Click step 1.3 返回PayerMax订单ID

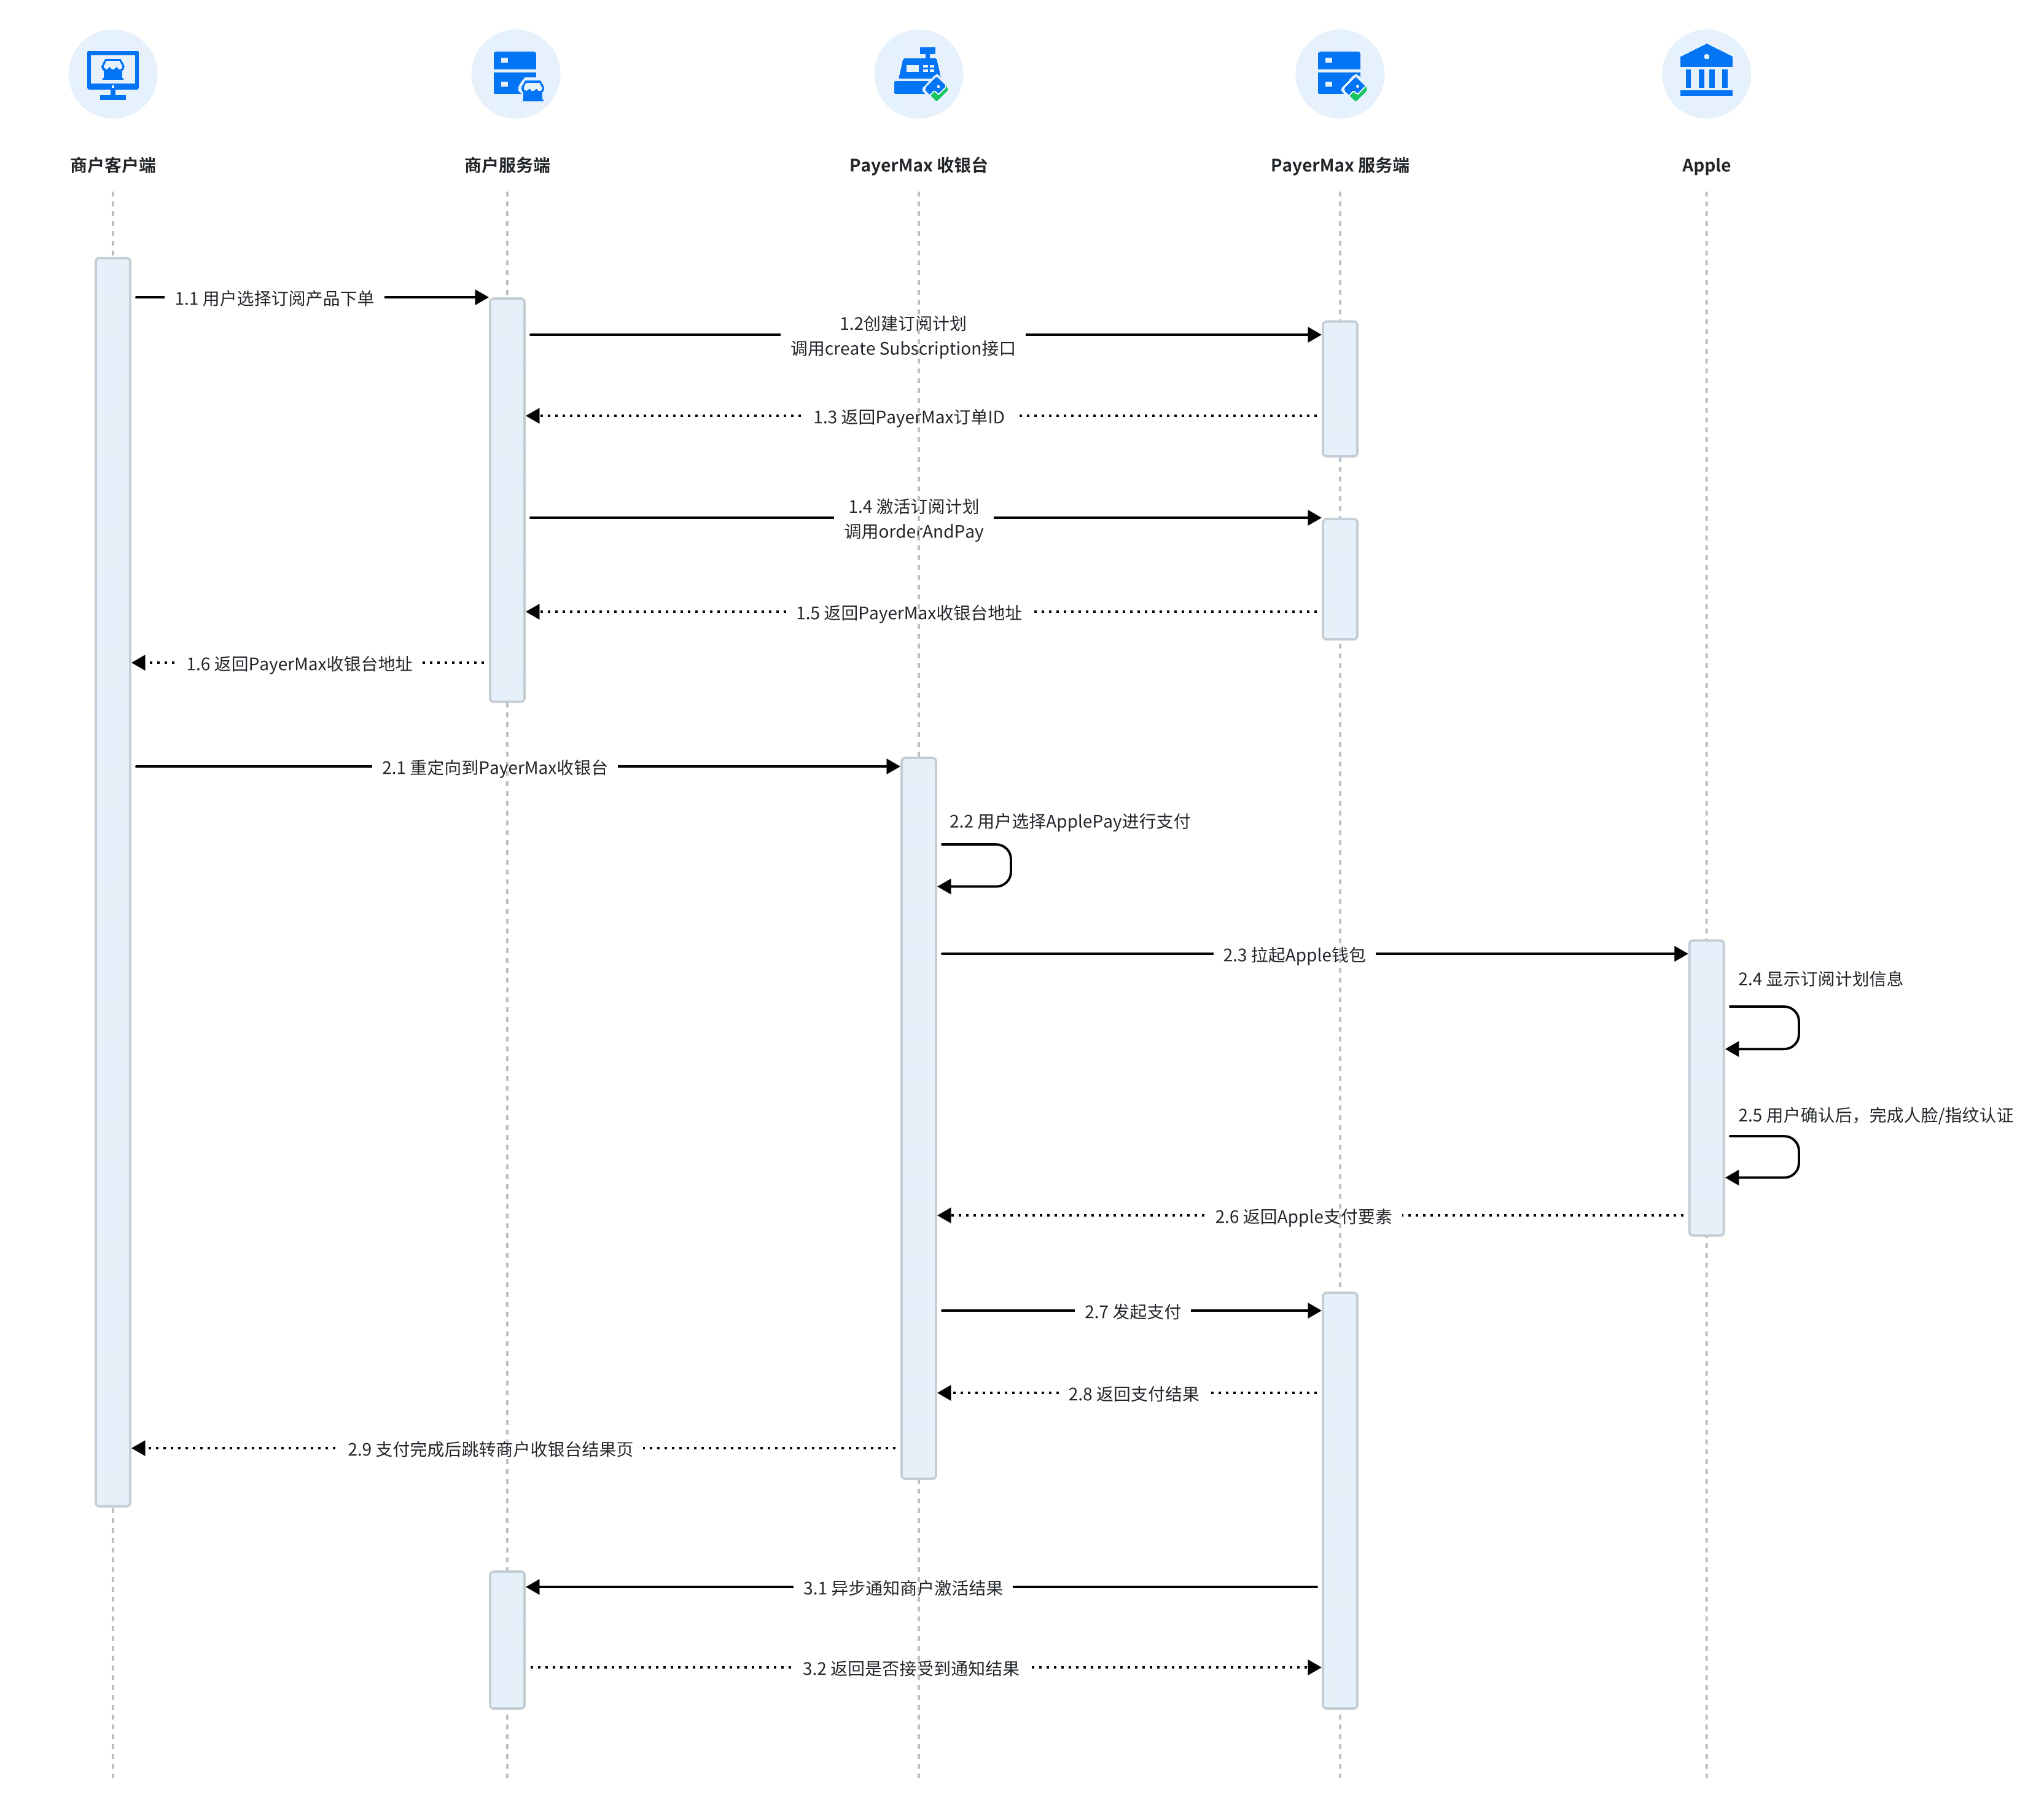click(x=909, y=417)
